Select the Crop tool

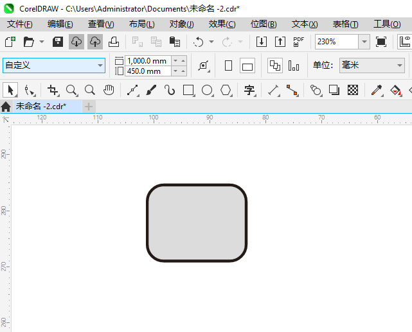[53, 90]
